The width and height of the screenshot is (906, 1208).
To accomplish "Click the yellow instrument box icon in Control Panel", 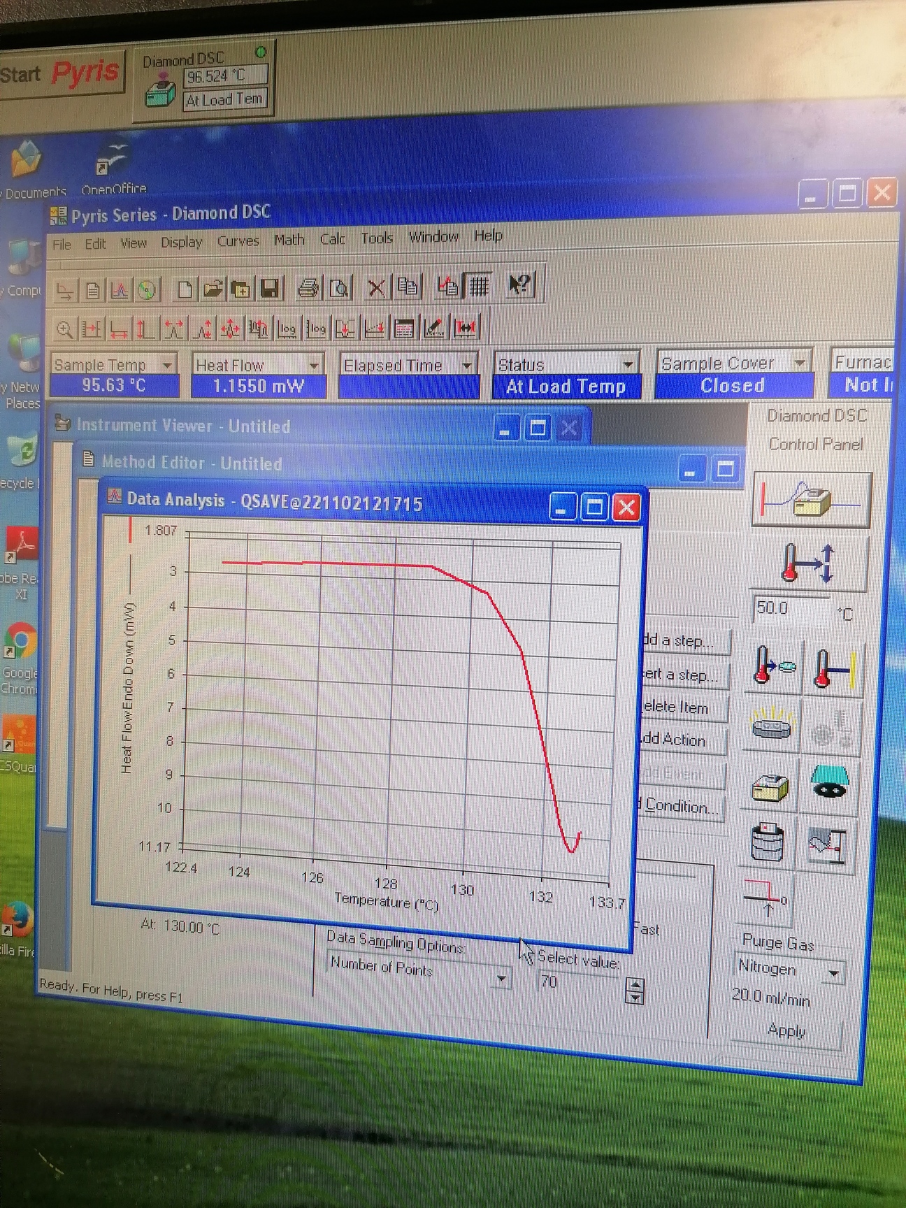I will [x=770, y=787].
